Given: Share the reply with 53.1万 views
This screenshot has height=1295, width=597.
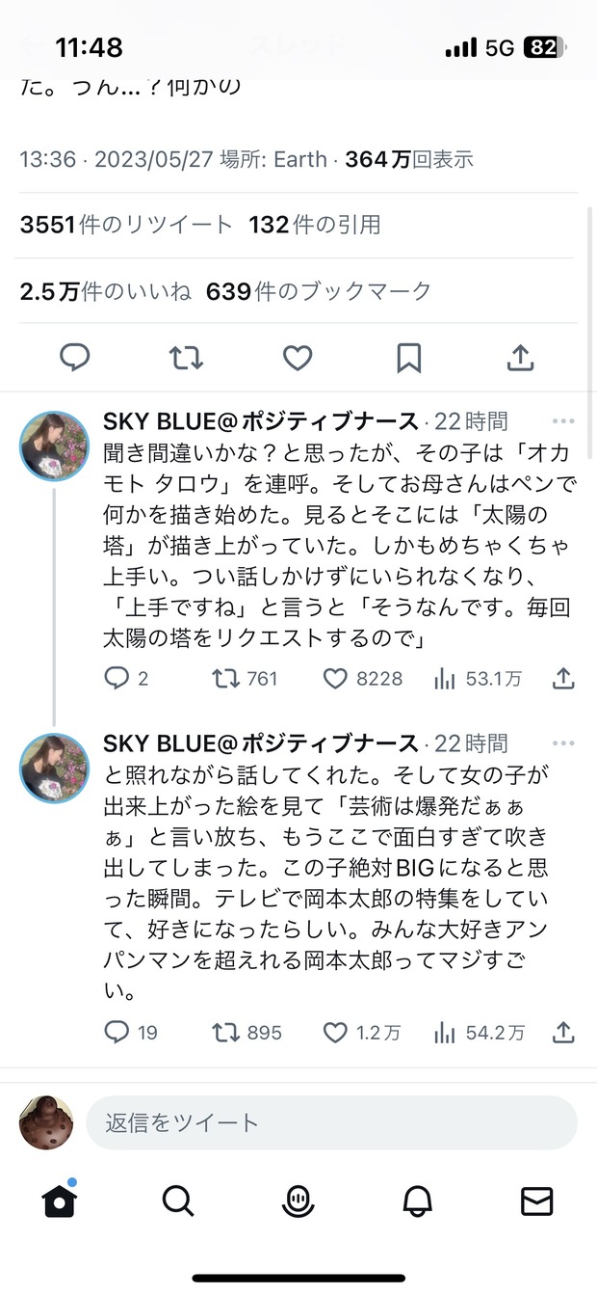Looking at the screenshot, I should point(563,679).
